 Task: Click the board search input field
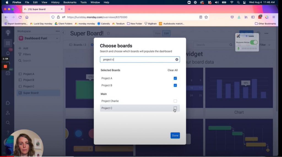tap(140, 60)
